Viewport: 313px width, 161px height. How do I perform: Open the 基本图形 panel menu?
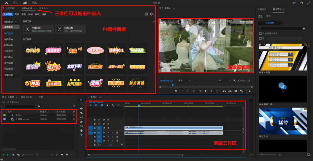[x=284, y=9]
